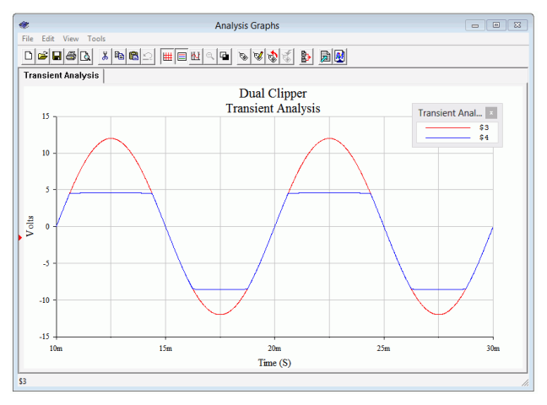The height and width of the screenshot is (405, 547).
Task: Click the Paste clipboard icon
Action: coord(133,56)
